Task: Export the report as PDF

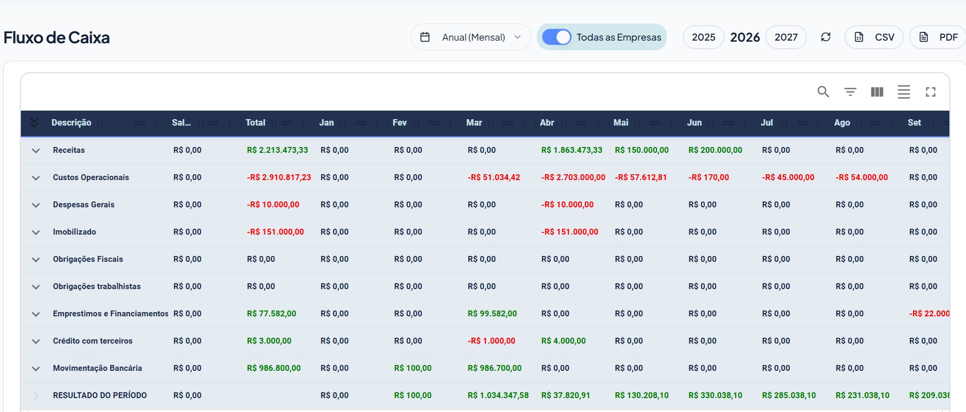Action: coord(939,37)
